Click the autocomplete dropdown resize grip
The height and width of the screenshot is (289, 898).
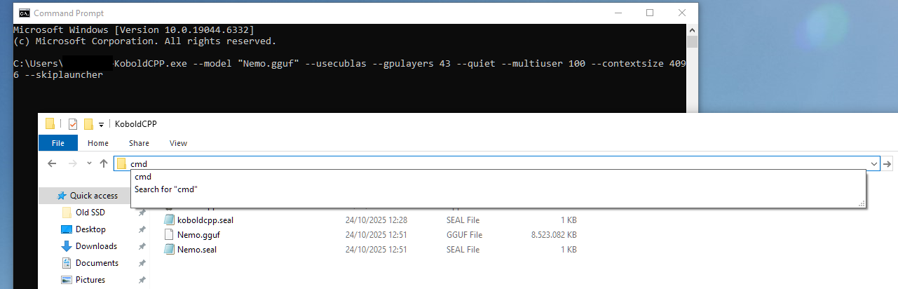[862, 204]
